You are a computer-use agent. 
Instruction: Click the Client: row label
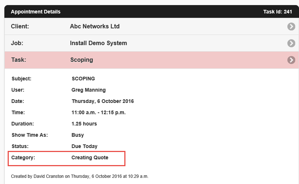(20, 26)
